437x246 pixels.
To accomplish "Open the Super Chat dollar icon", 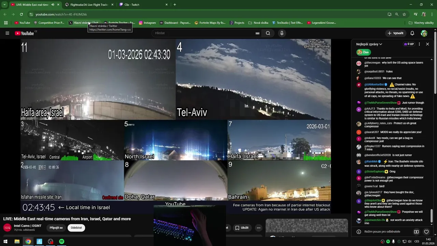I will 416,232.
